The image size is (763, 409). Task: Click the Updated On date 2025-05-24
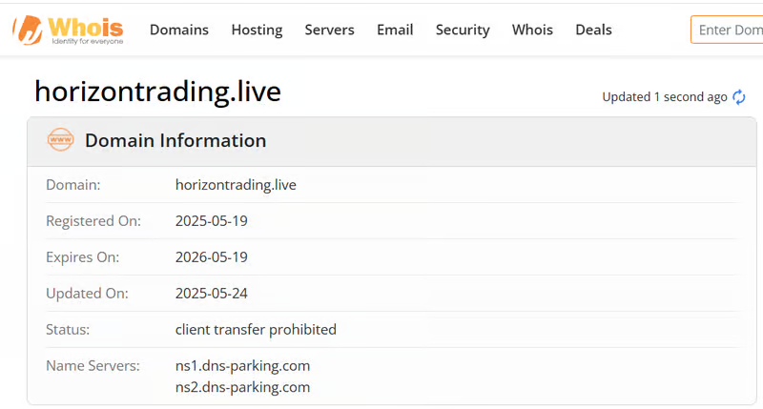(x=211, y=294)
